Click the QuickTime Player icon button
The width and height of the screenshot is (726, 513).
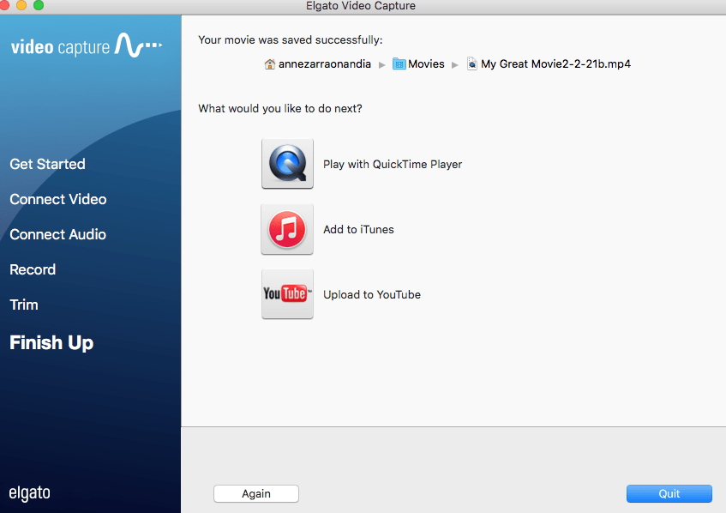[x=287, y=164]
